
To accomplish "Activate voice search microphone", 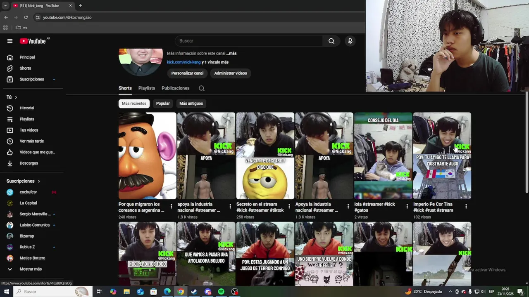I will pos(350,41).
